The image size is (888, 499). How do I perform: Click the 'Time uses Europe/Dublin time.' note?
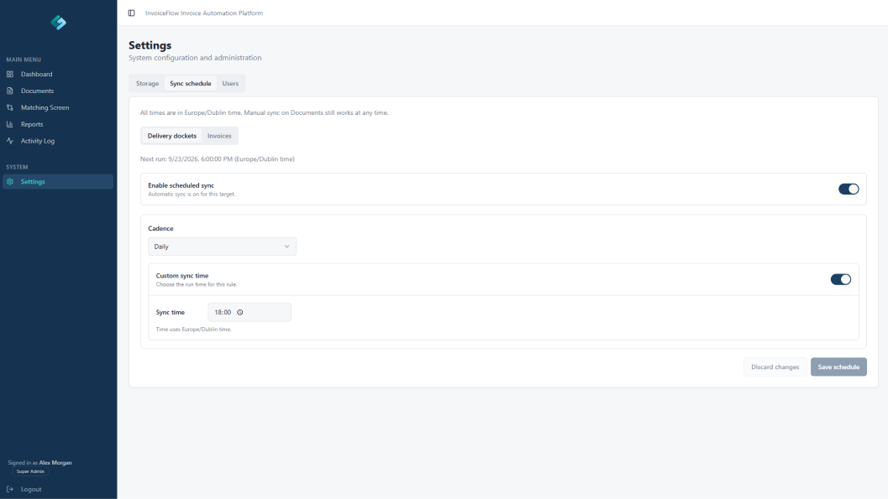pyautogui.click(x=194, y=329)
